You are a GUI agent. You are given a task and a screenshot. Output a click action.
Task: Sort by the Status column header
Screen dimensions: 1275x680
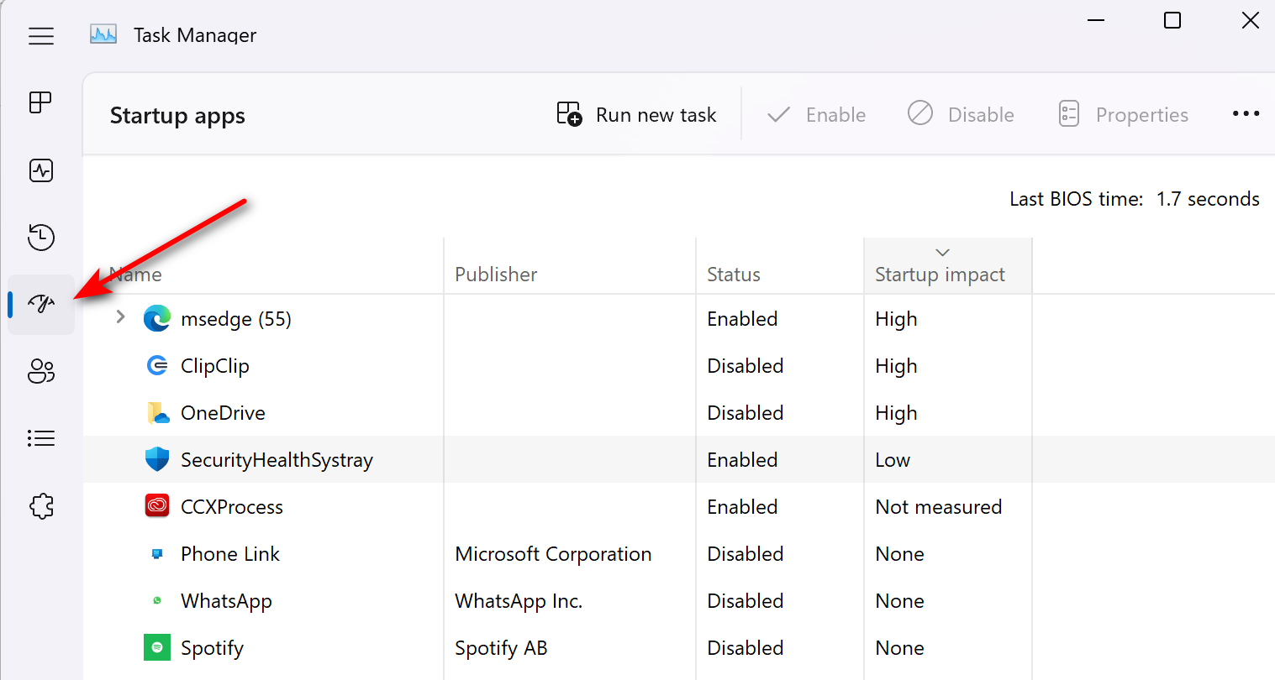point(734,275)
